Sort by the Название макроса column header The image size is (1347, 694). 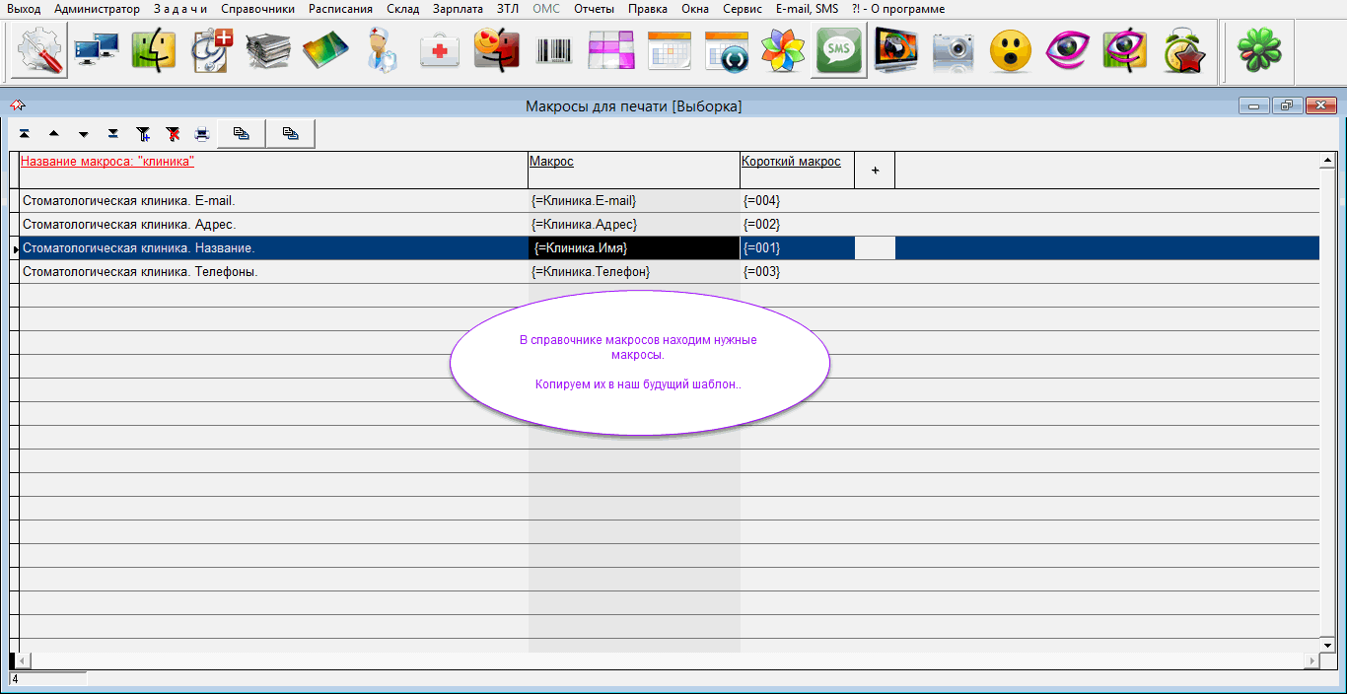coord(107,162)
